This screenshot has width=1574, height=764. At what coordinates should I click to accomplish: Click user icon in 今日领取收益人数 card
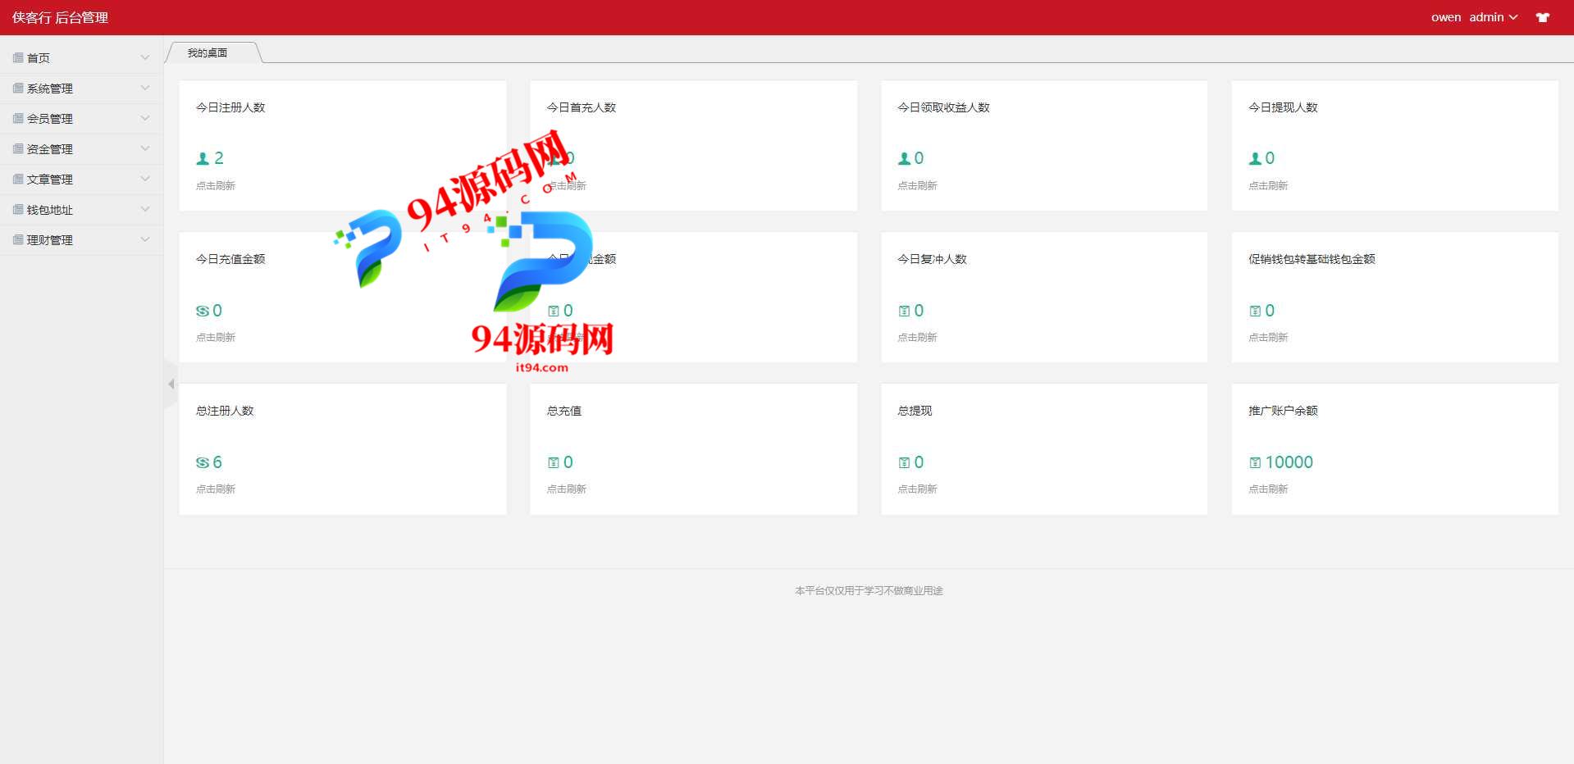tap(905, 158)
